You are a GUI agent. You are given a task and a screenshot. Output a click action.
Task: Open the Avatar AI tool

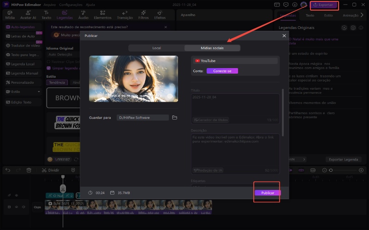[x=28, y=15]
